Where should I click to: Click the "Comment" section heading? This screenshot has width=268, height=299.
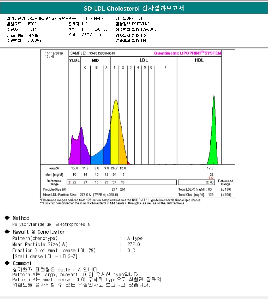point(22,263)
